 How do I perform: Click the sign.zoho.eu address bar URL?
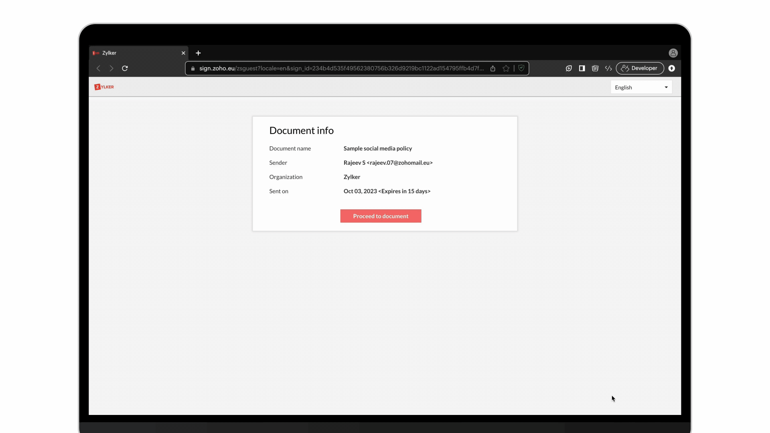341,69
